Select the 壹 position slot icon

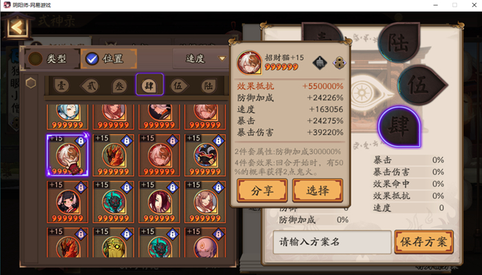(x=62, y=86)
